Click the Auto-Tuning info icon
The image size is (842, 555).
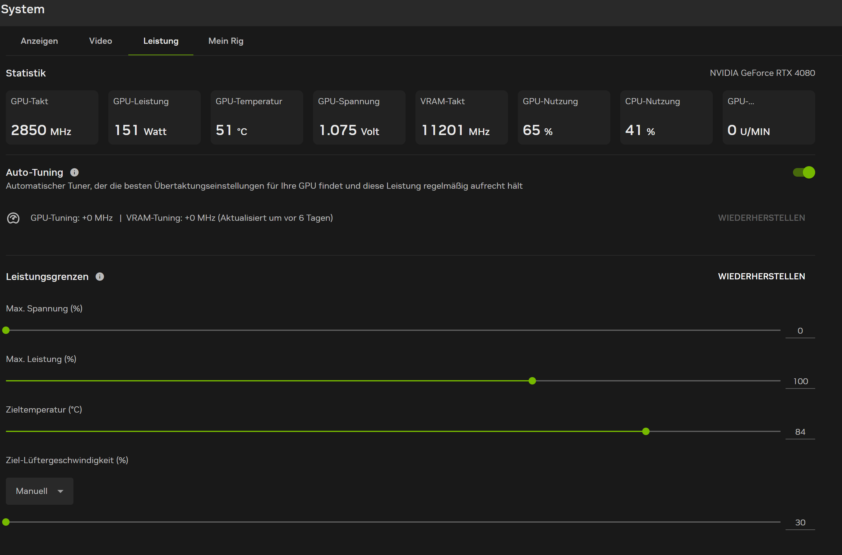pyautogui.click(x=74, y=172)
